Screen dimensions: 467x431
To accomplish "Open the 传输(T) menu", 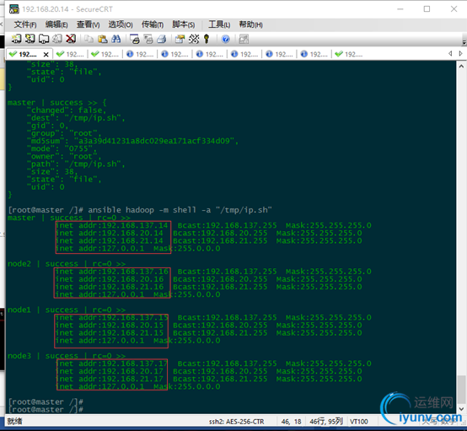I will pyautogui.click(x=153, y=24).
